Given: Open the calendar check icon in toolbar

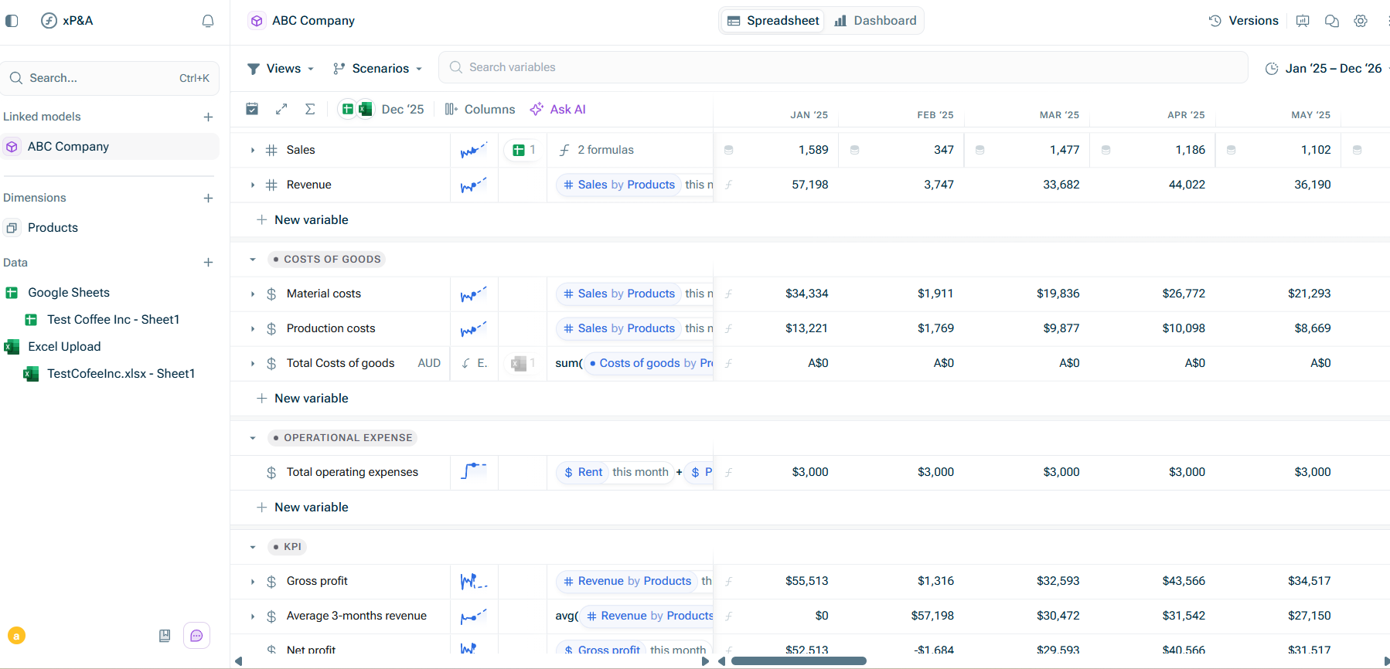Looking at the screenshot, I should (x=252, y=109).
